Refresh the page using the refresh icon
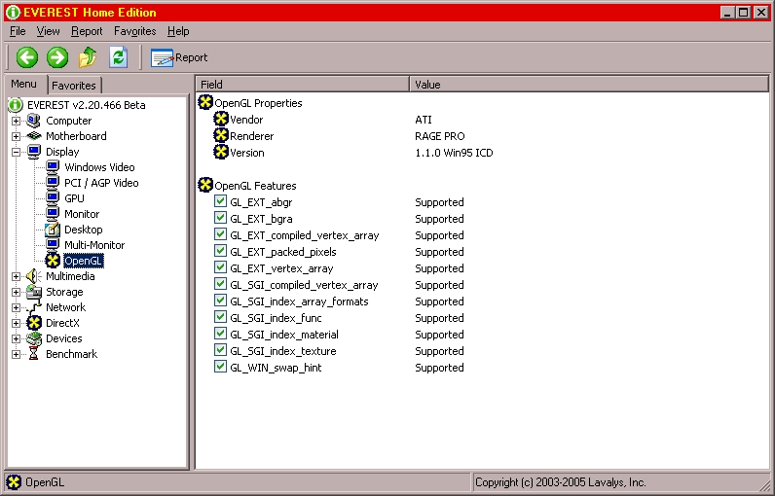This screenshot has width=775, height=496. (x=119, y=57)
